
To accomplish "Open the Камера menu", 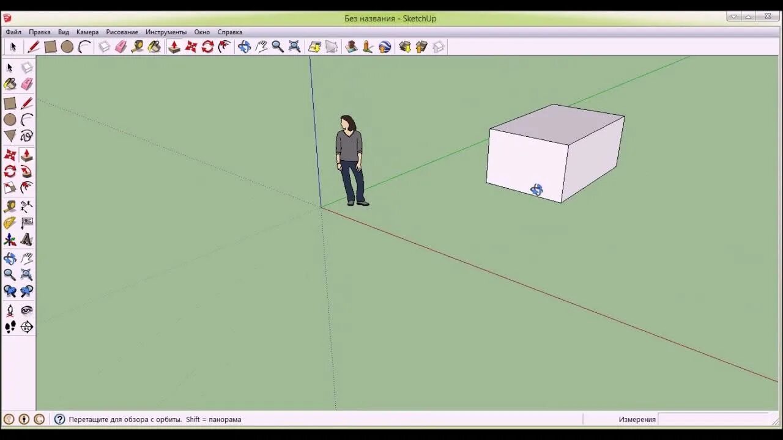I will click(x=87, y=32).
